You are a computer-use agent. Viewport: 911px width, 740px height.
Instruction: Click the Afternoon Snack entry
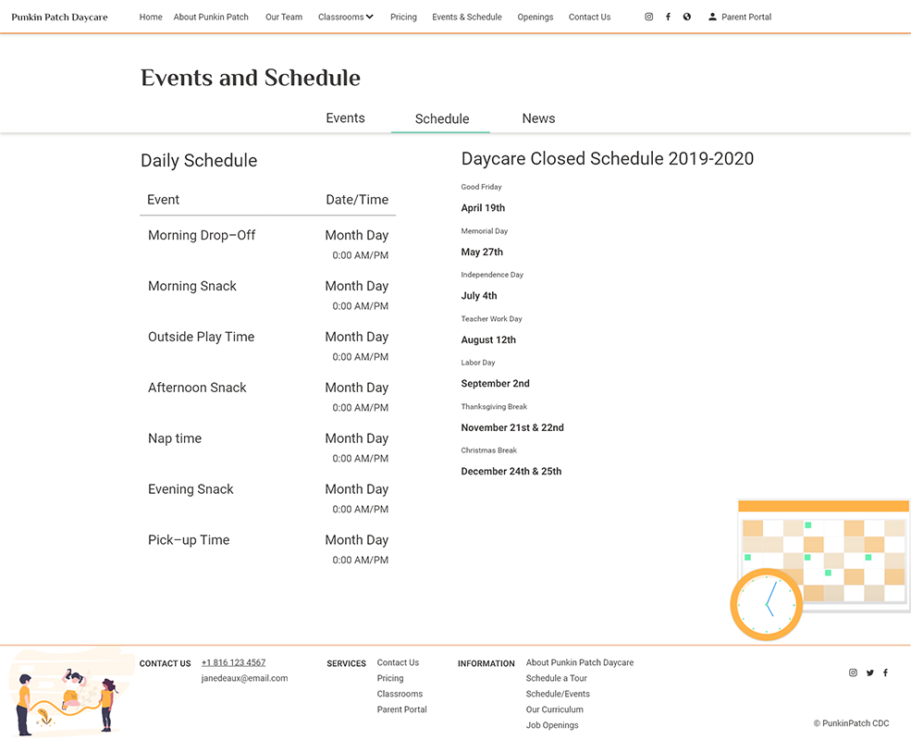268,397
